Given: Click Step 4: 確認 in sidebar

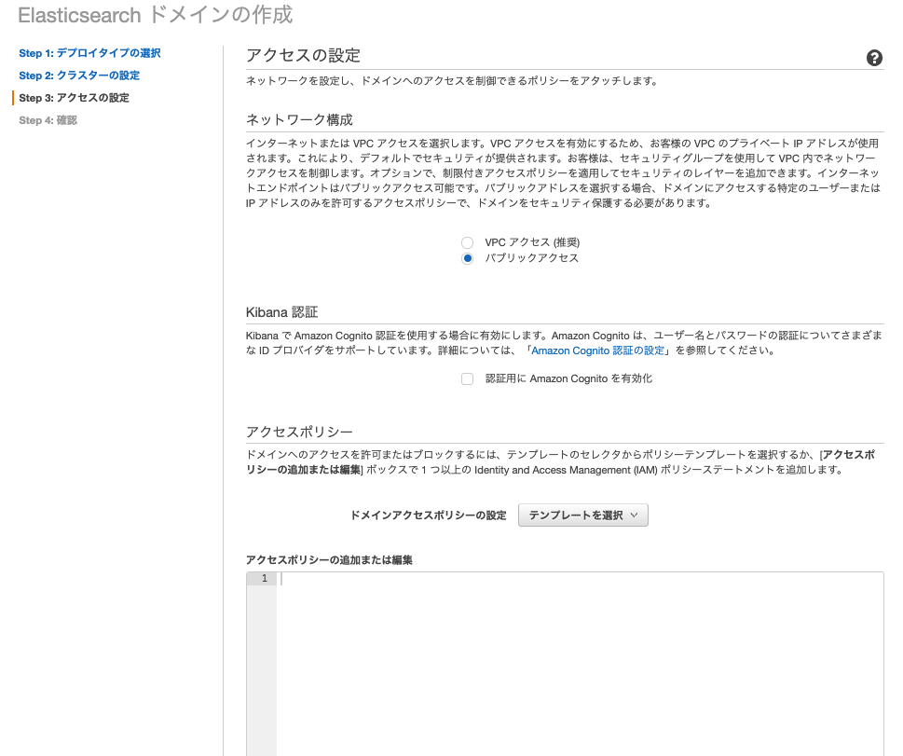Looking at the screenshot, I should [48, 120].
